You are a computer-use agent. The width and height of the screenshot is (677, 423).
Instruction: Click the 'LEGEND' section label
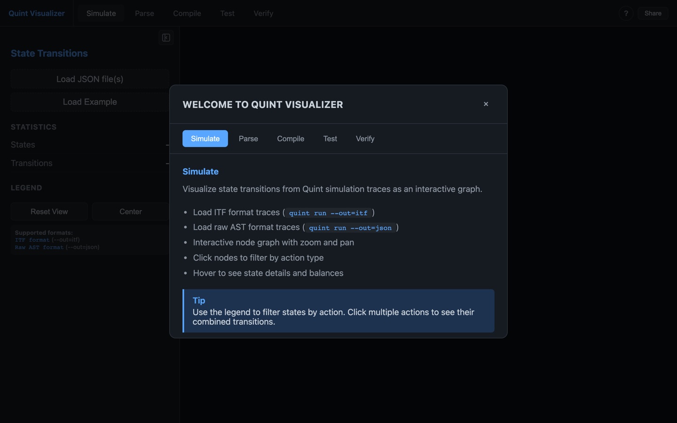[x=26, y=188]
